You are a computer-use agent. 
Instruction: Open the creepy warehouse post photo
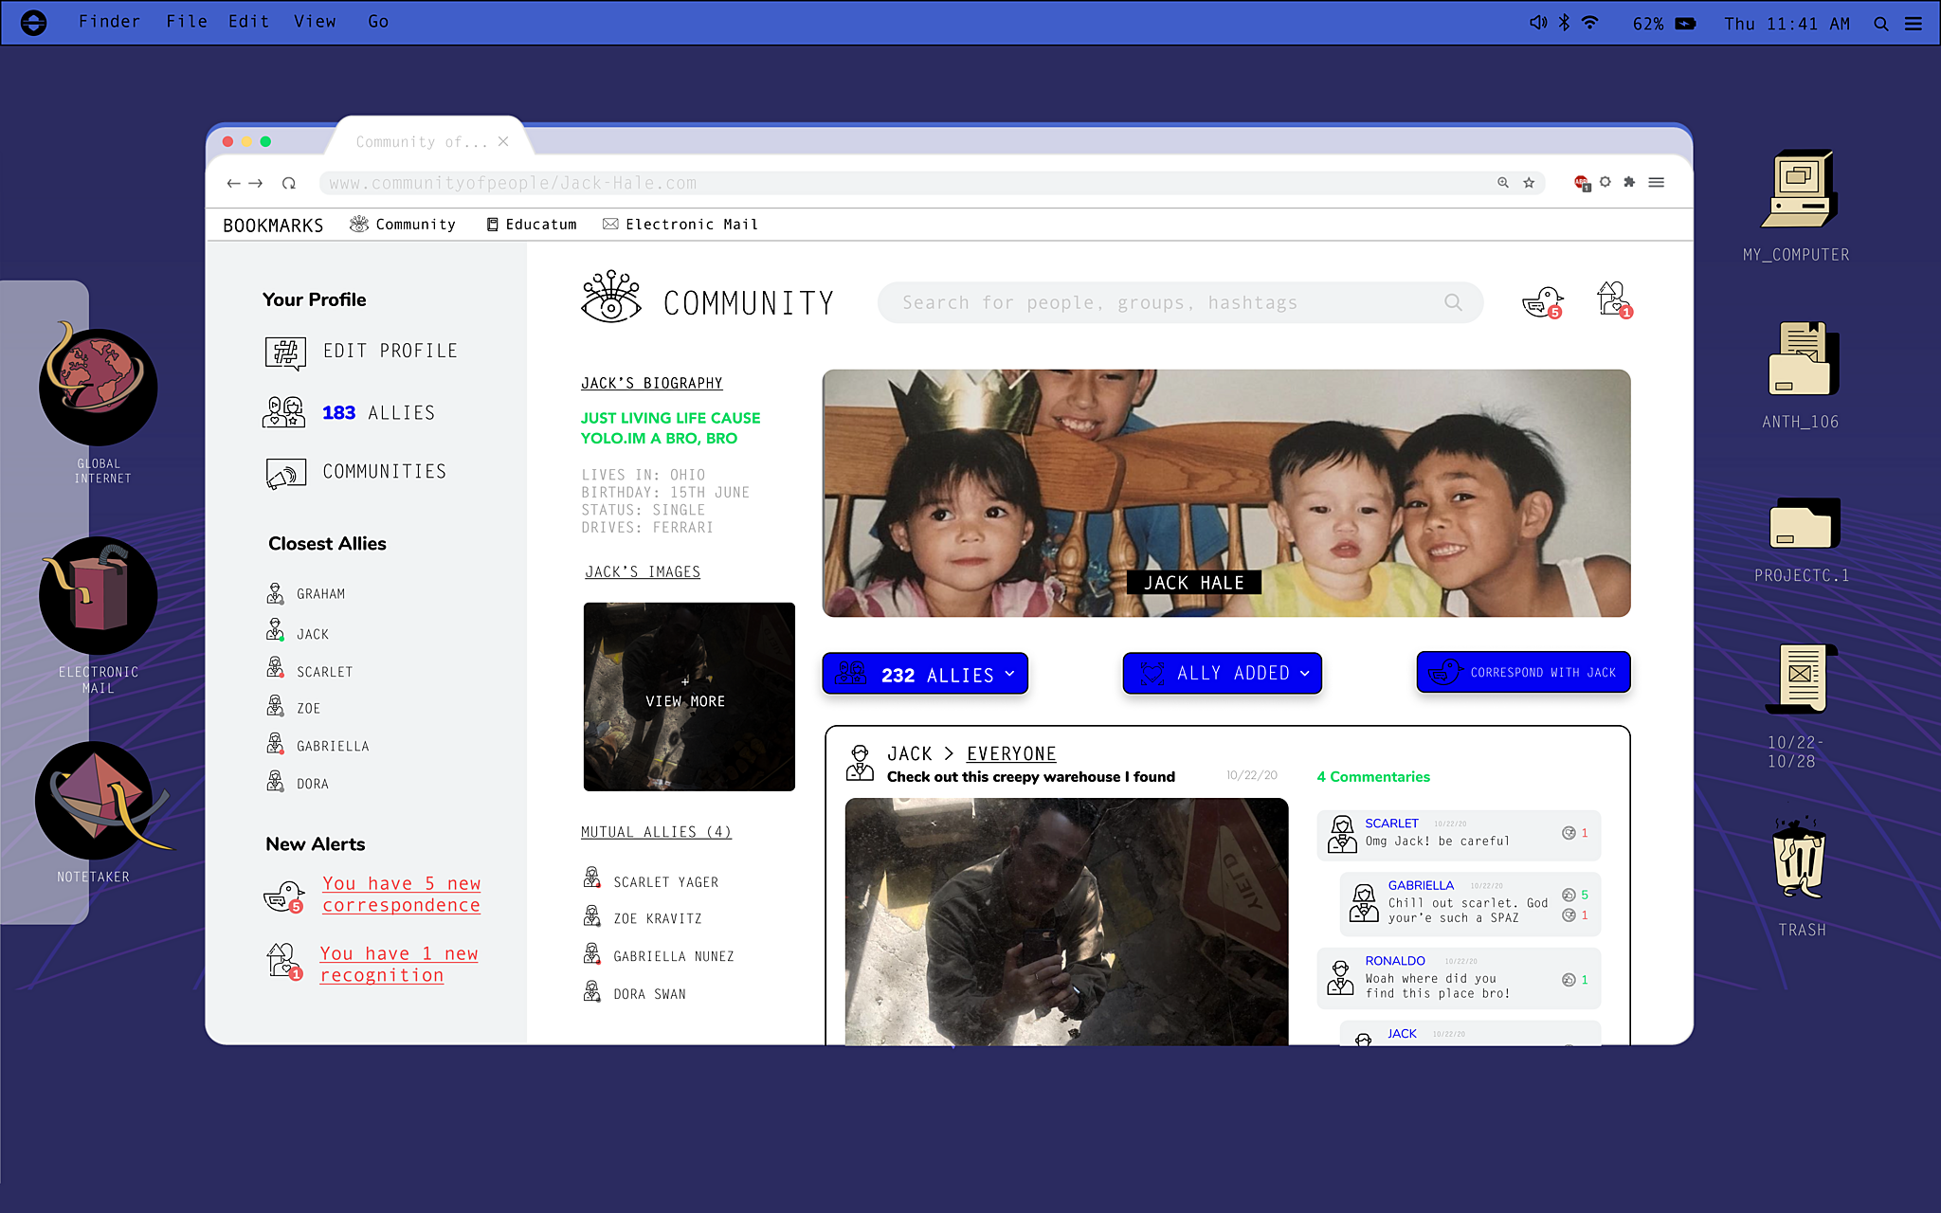[x=1066, y=922]
